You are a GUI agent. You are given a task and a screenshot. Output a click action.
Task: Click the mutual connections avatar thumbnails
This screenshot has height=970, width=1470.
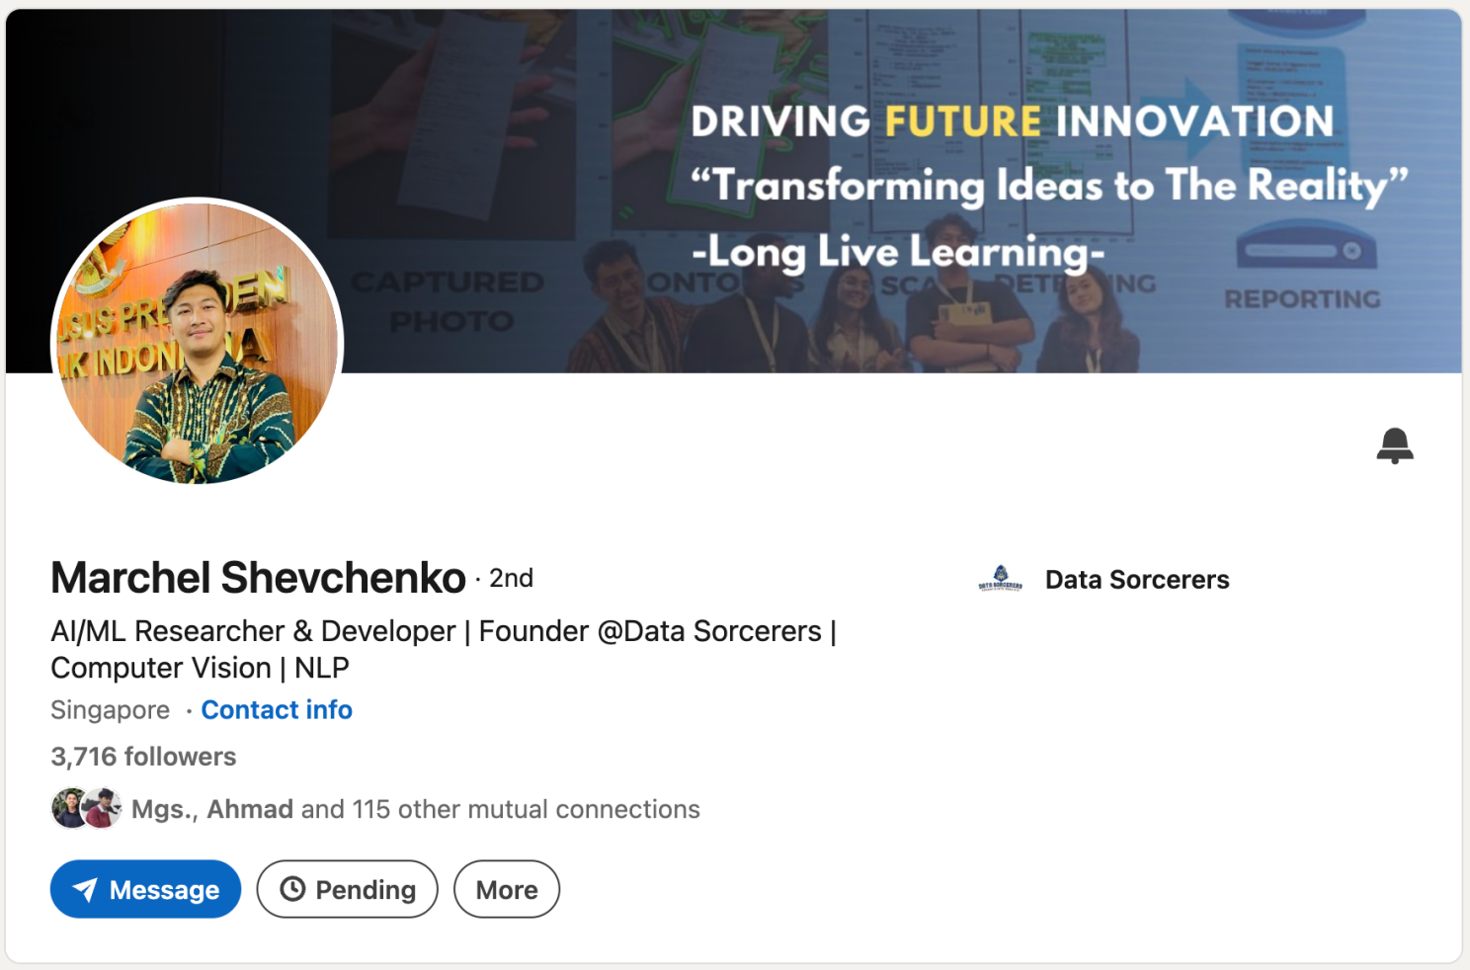(x=86, y=809)
